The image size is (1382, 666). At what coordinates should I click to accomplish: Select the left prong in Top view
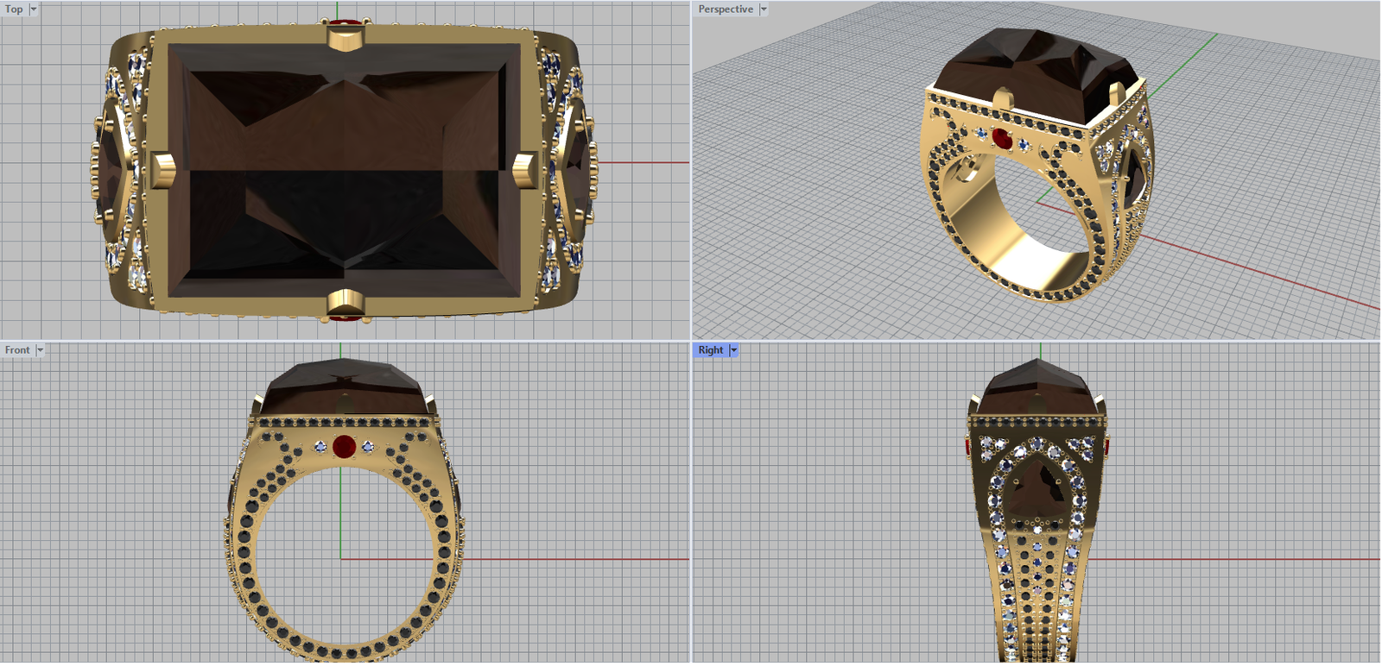point(163,169)
